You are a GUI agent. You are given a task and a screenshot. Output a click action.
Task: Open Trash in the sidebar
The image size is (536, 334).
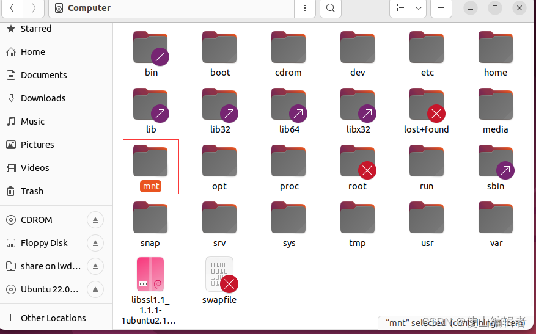coord(56,191)
